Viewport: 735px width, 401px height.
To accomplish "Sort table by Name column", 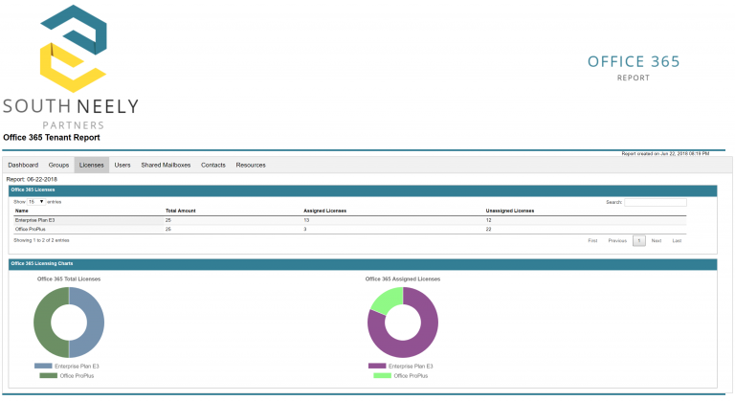I will click(22, 212).
